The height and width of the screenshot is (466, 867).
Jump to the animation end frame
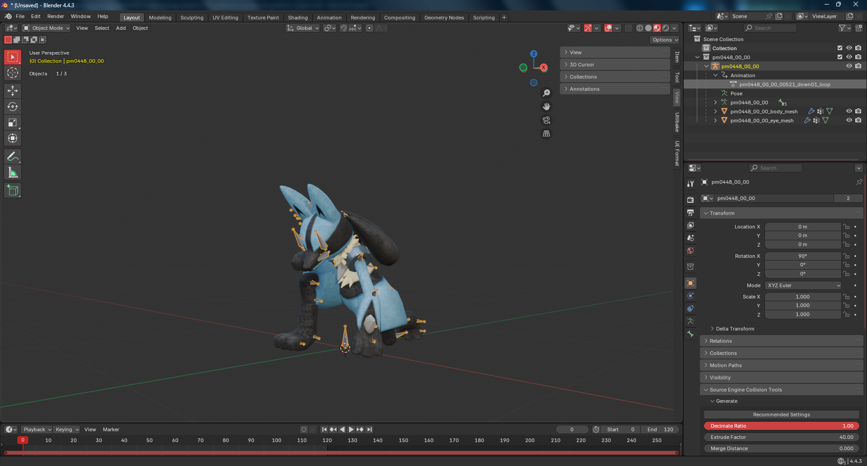click(369, 429)
